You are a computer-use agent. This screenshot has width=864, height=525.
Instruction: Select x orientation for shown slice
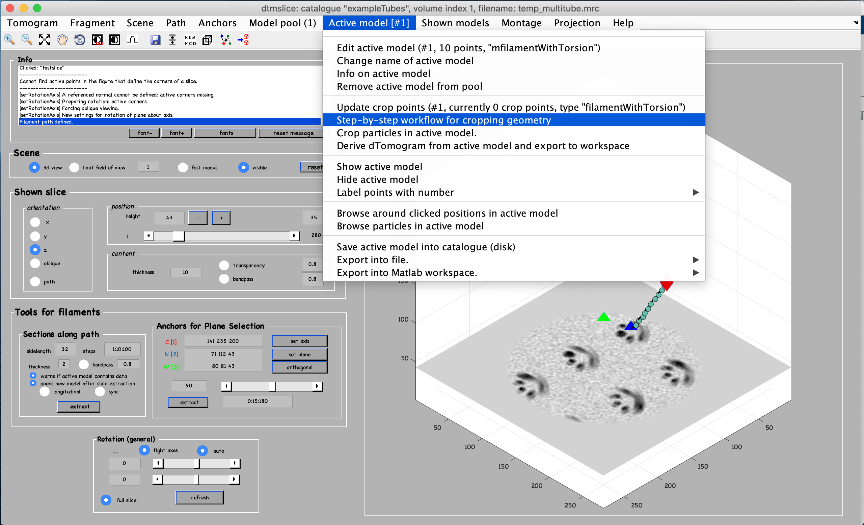(35, 222)
